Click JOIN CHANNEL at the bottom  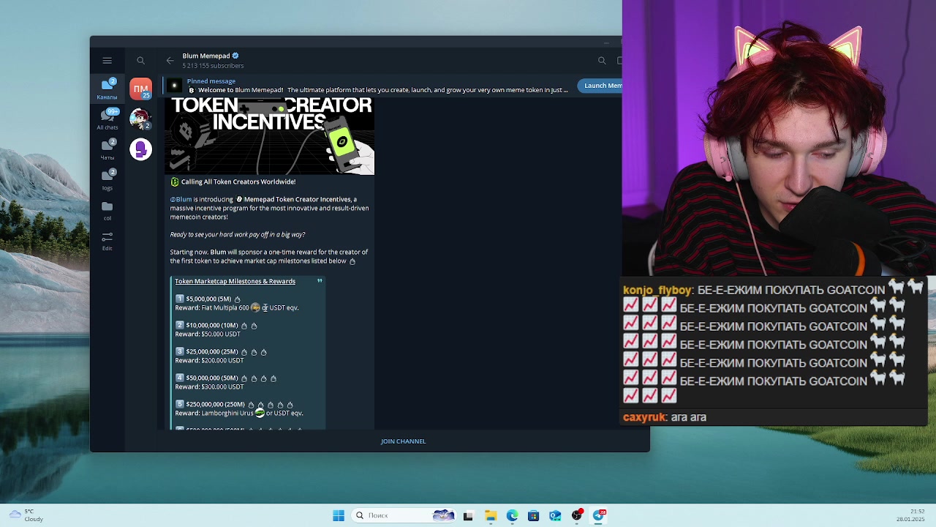click(403, 441)
